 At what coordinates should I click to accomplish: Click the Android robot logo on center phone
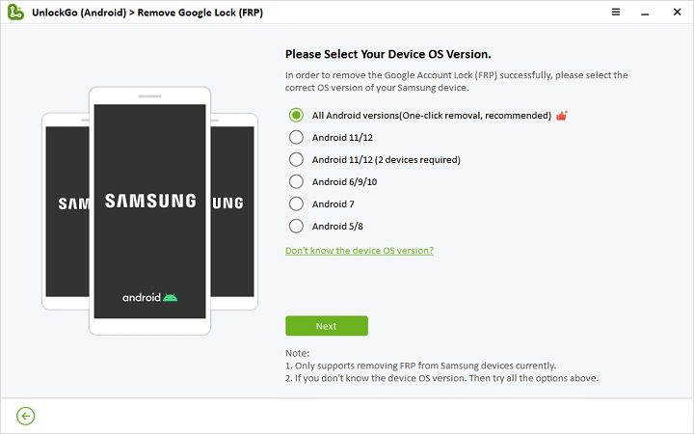coord(171,297)
